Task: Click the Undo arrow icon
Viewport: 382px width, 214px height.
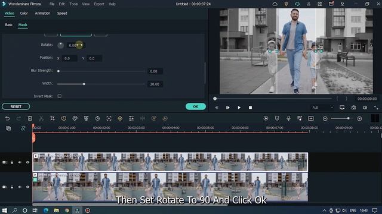Action: click(x=7, y=118)
